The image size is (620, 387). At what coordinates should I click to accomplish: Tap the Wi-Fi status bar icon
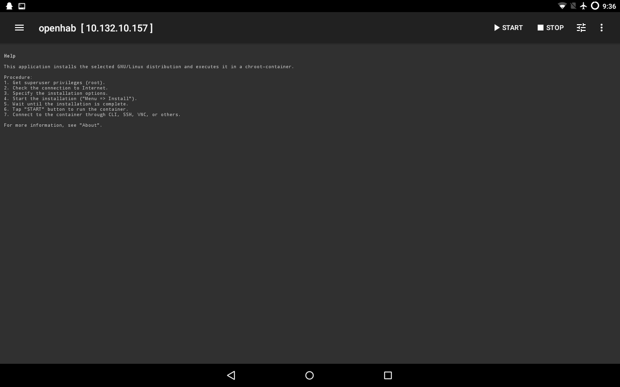[x=562, y=6]
